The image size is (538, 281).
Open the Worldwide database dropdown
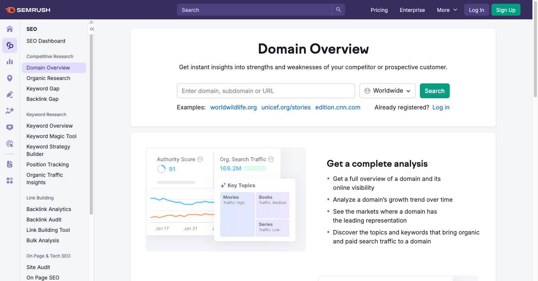(387, 91)
